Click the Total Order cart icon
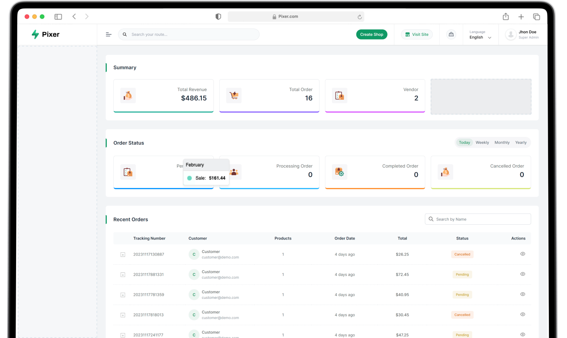 (234, 96)
